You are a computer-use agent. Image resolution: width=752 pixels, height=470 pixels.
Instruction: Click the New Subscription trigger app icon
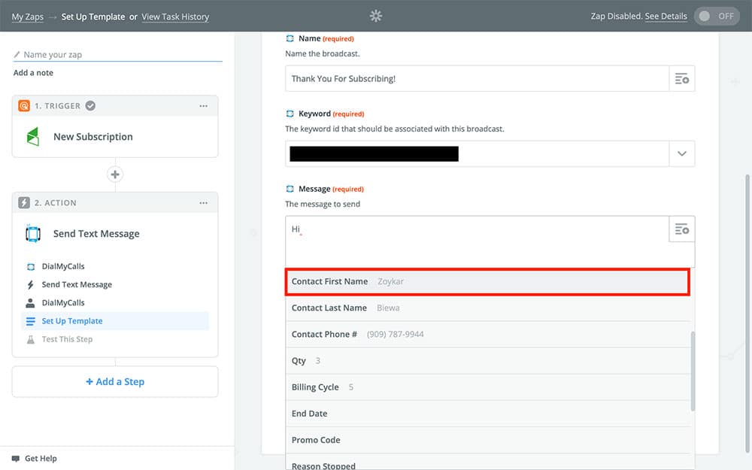[x=33, y=137]
